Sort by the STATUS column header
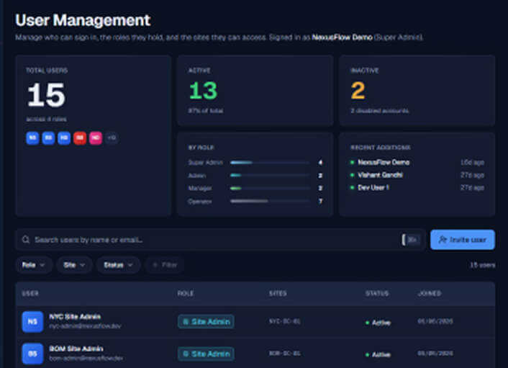The height and width of the screenshot is (368, 508). click(377, 293)
